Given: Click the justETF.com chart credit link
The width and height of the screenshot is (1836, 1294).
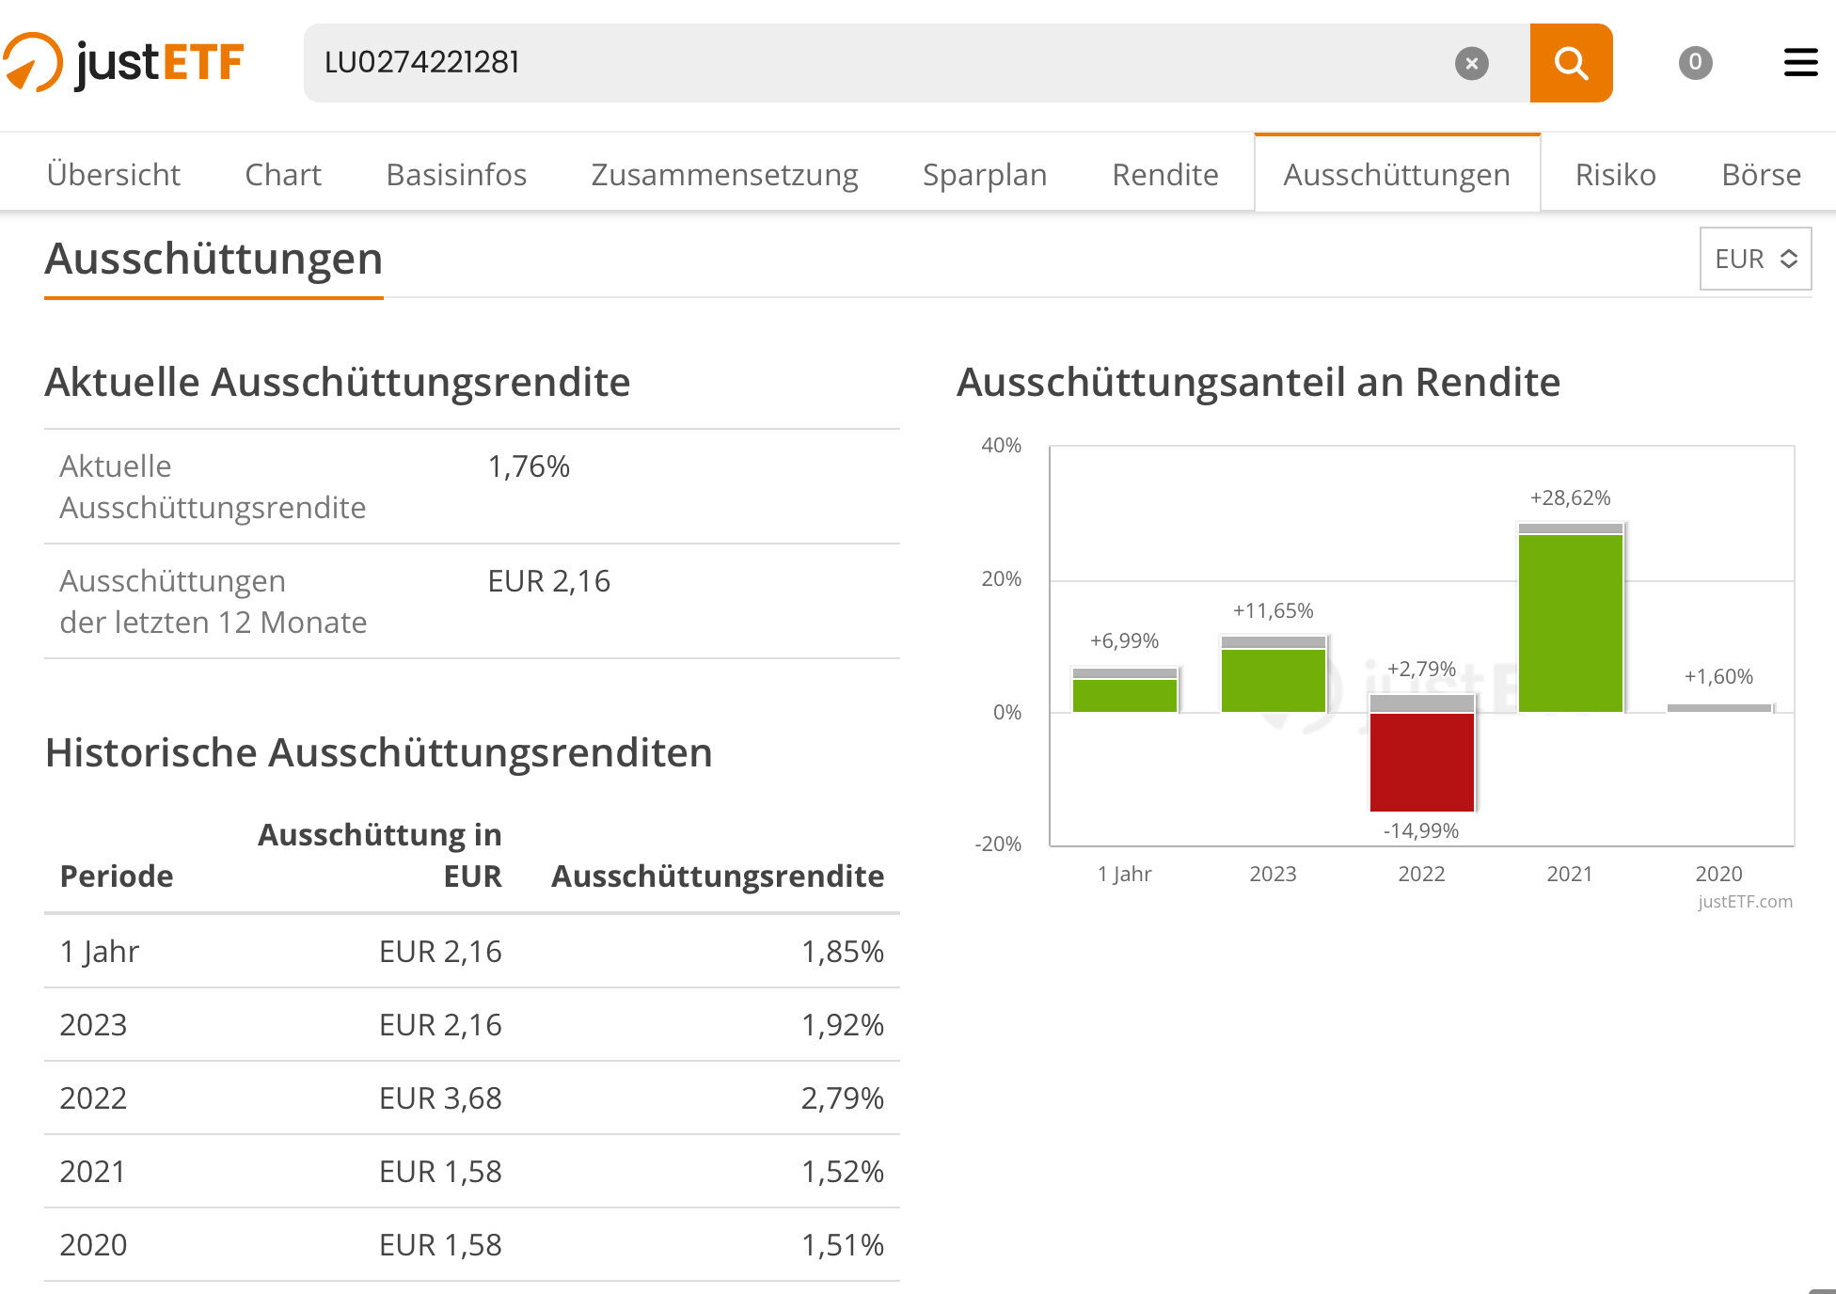Looking at the screenshot, I should 1745,902.
